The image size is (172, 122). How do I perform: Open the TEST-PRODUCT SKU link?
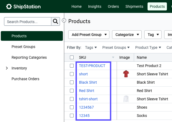pyautogui.click(x=92, y=66)
